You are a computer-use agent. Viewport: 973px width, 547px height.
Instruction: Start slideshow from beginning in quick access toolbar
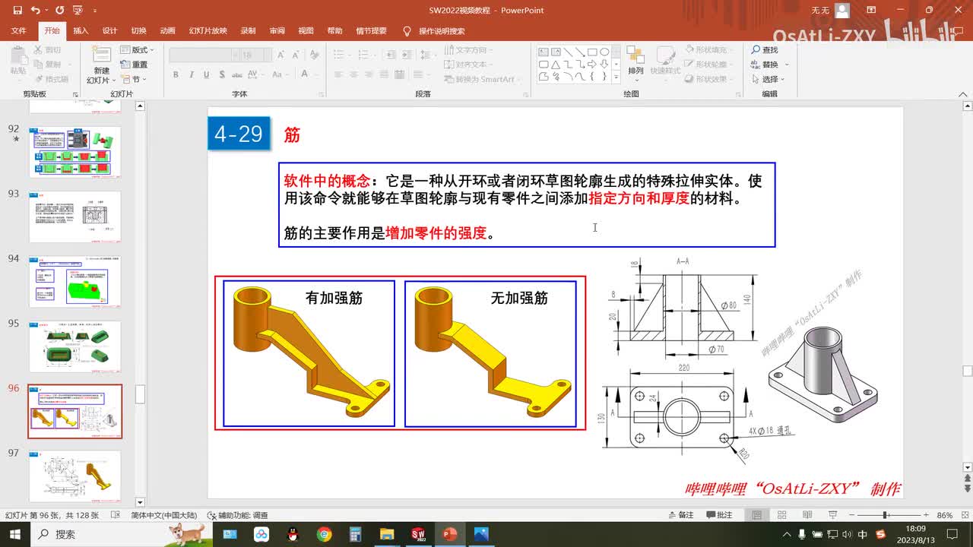click(77, 11)
